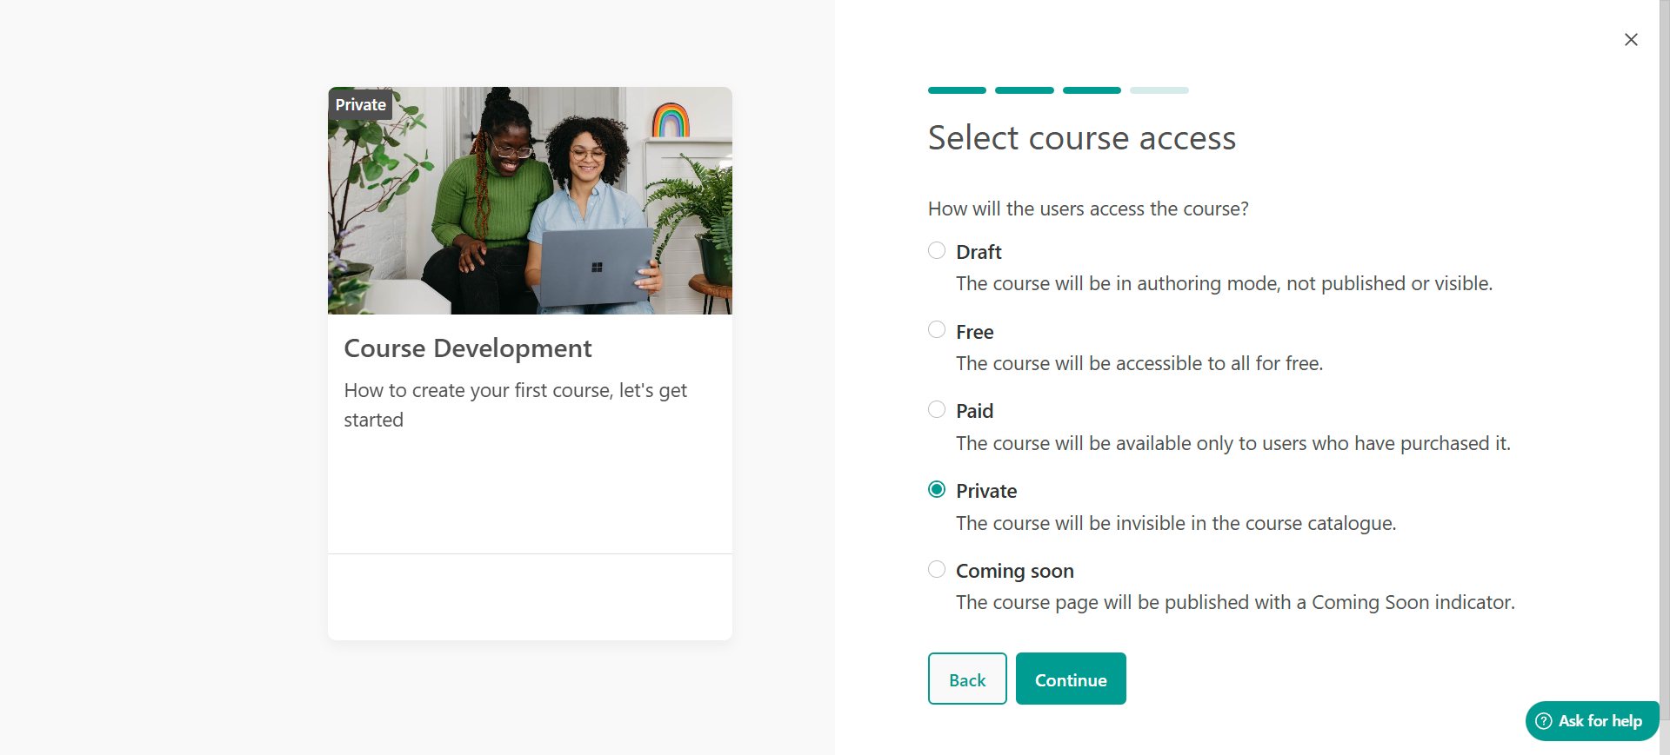Screen dimensions: 1670x755
Task: Select the Private radio button
Action: coord(937,490)
